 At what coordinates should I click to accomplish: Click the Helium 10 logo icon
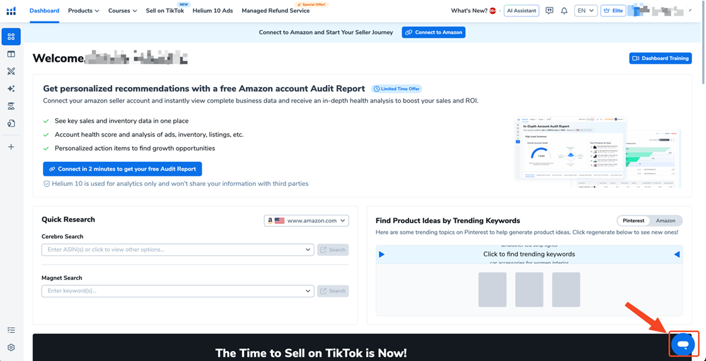11,11
